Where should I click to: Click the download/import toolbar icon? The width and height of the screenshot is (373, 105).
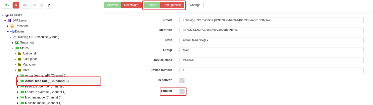35,5
